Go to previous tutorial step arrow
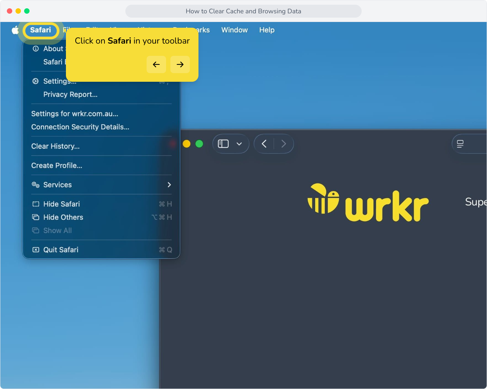 point(156,64)
